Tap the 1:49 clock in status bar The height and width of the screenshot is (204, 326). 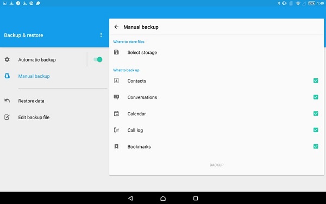(321, 3)
